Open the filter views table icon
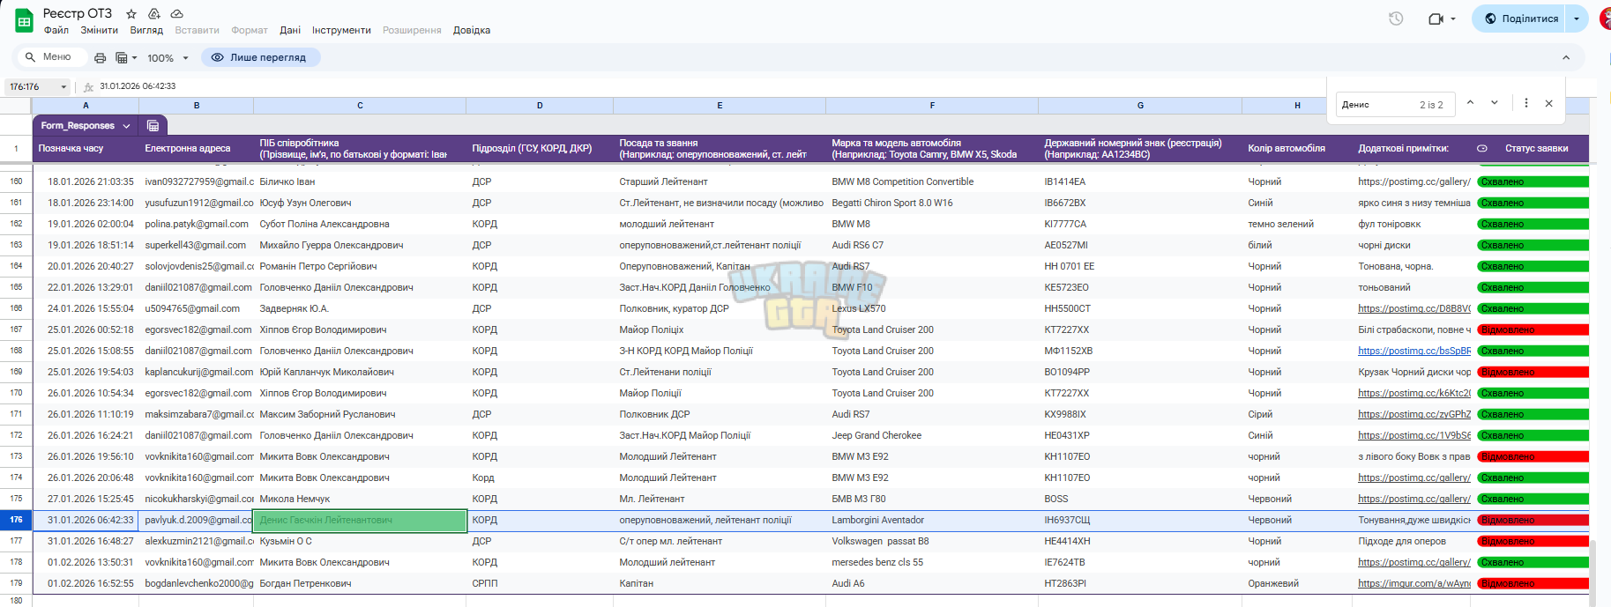 [122, 58]
